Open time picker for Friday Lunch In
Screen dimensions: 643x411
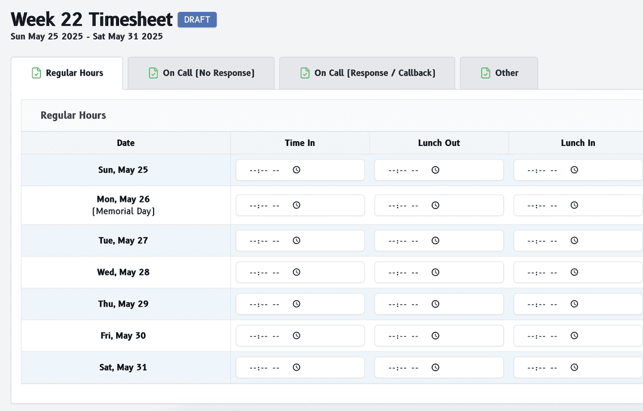[575, 336]
